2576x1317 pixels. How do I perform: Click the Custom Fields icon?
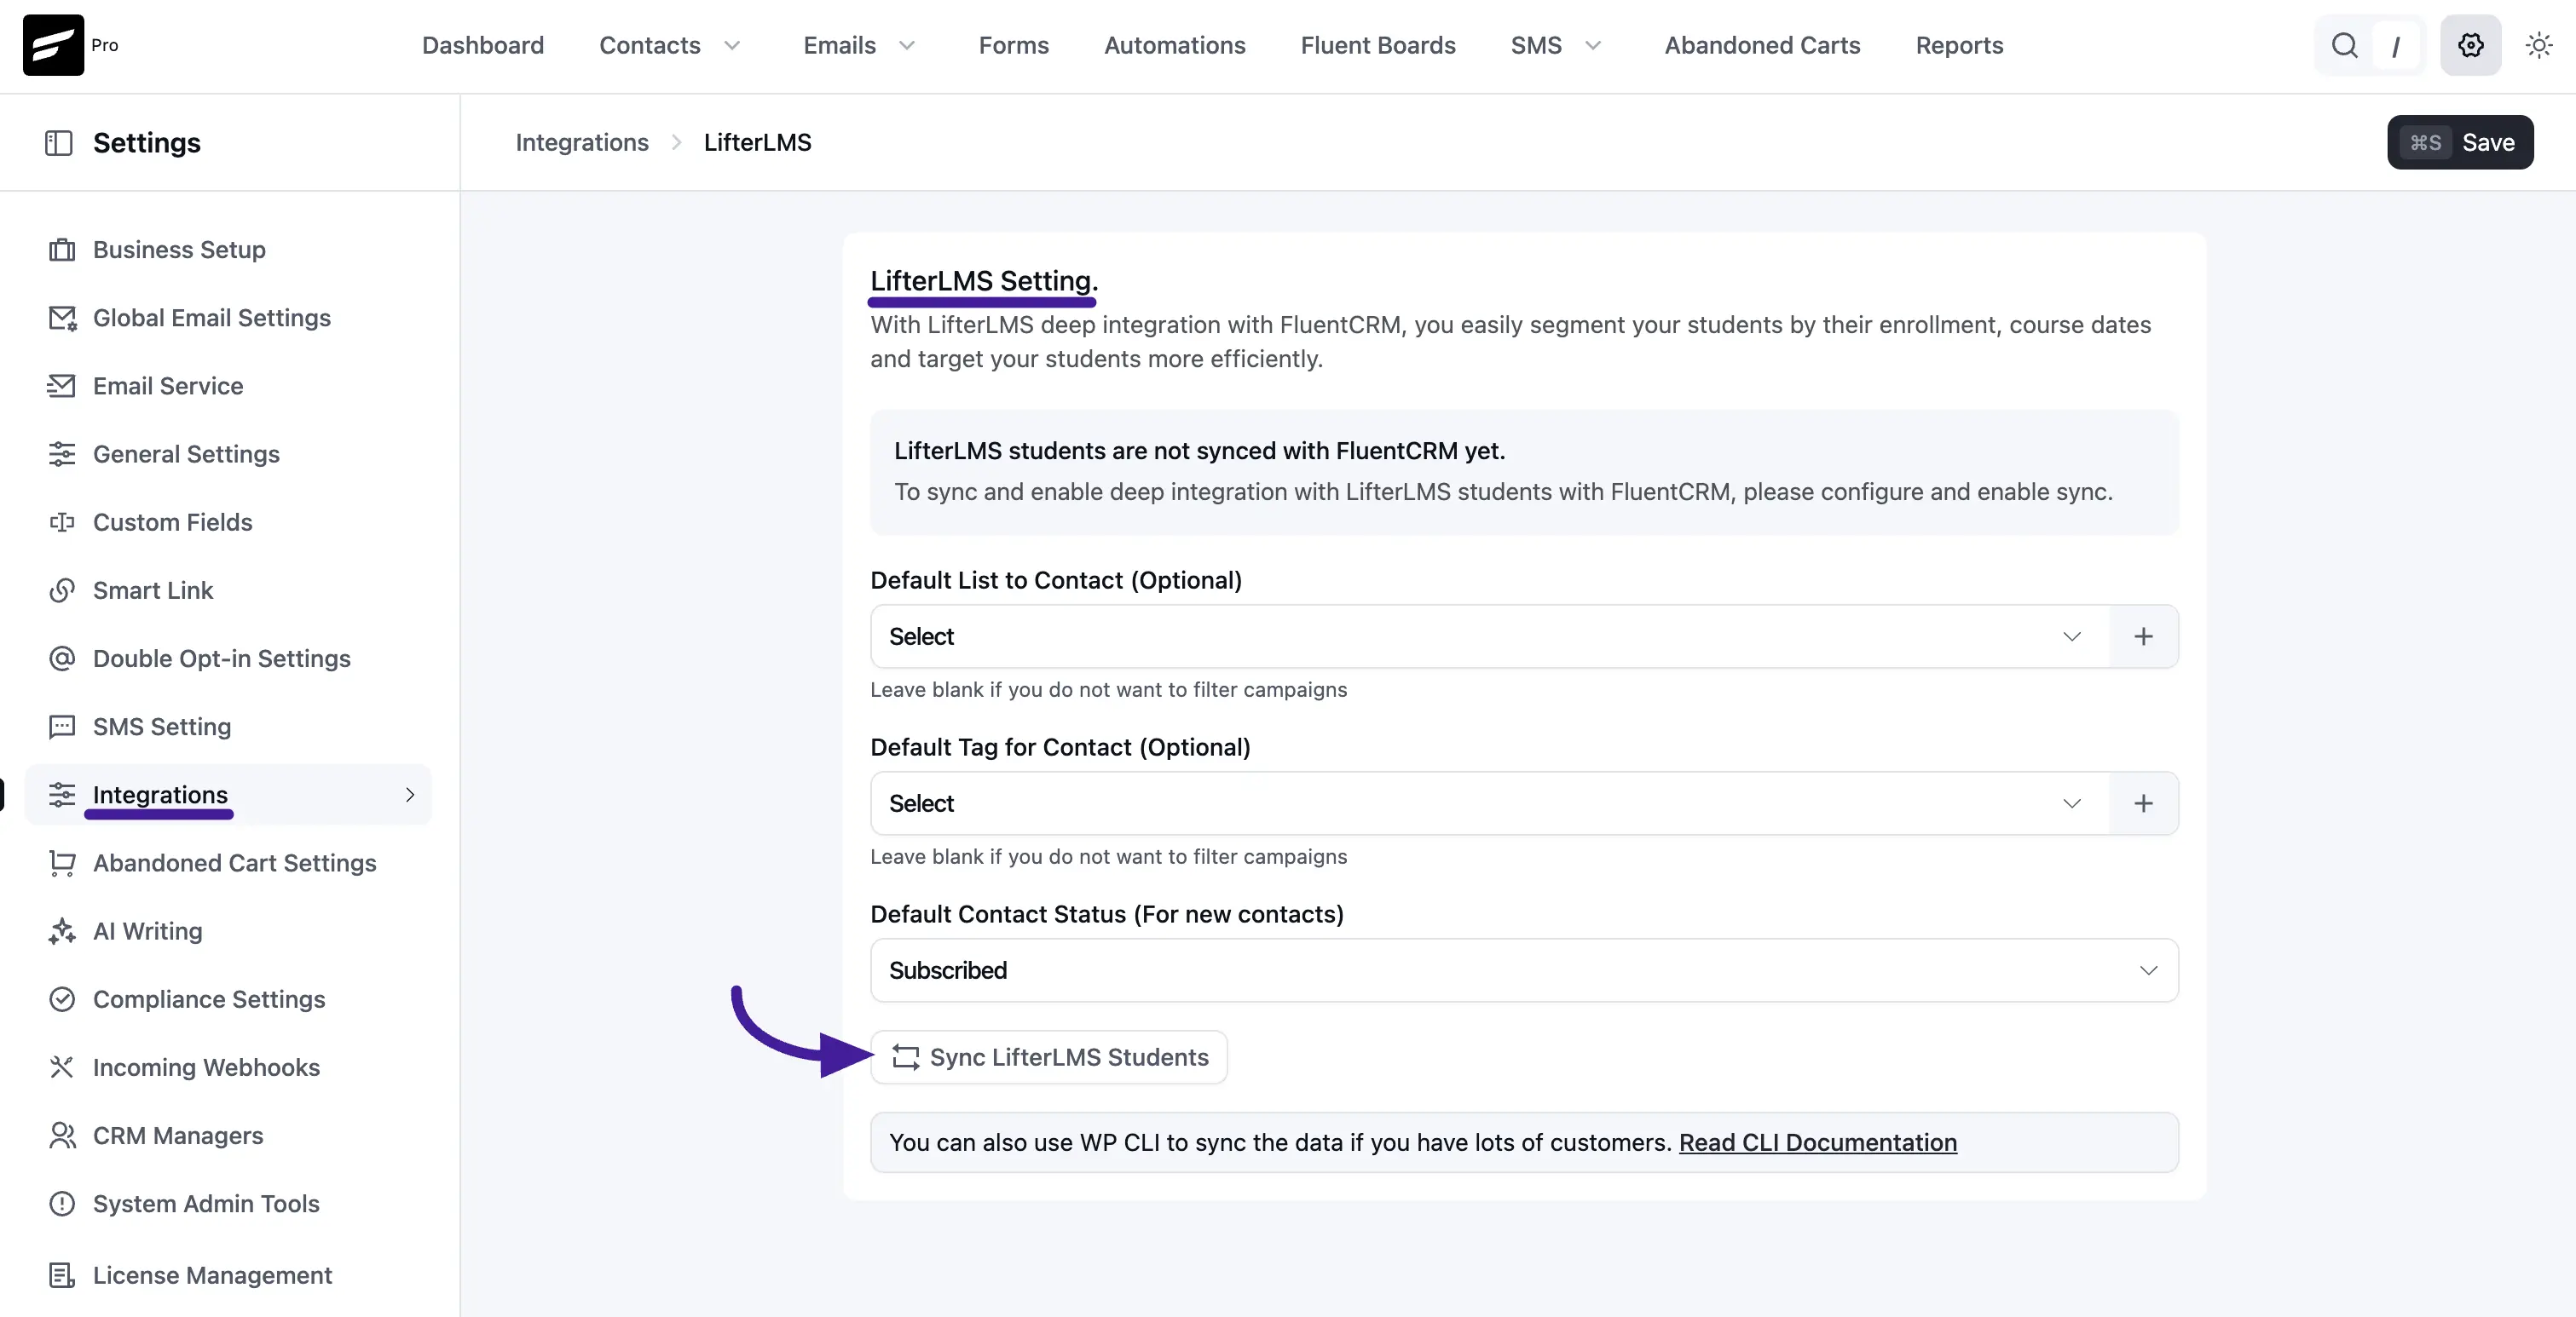pos(62,522)
